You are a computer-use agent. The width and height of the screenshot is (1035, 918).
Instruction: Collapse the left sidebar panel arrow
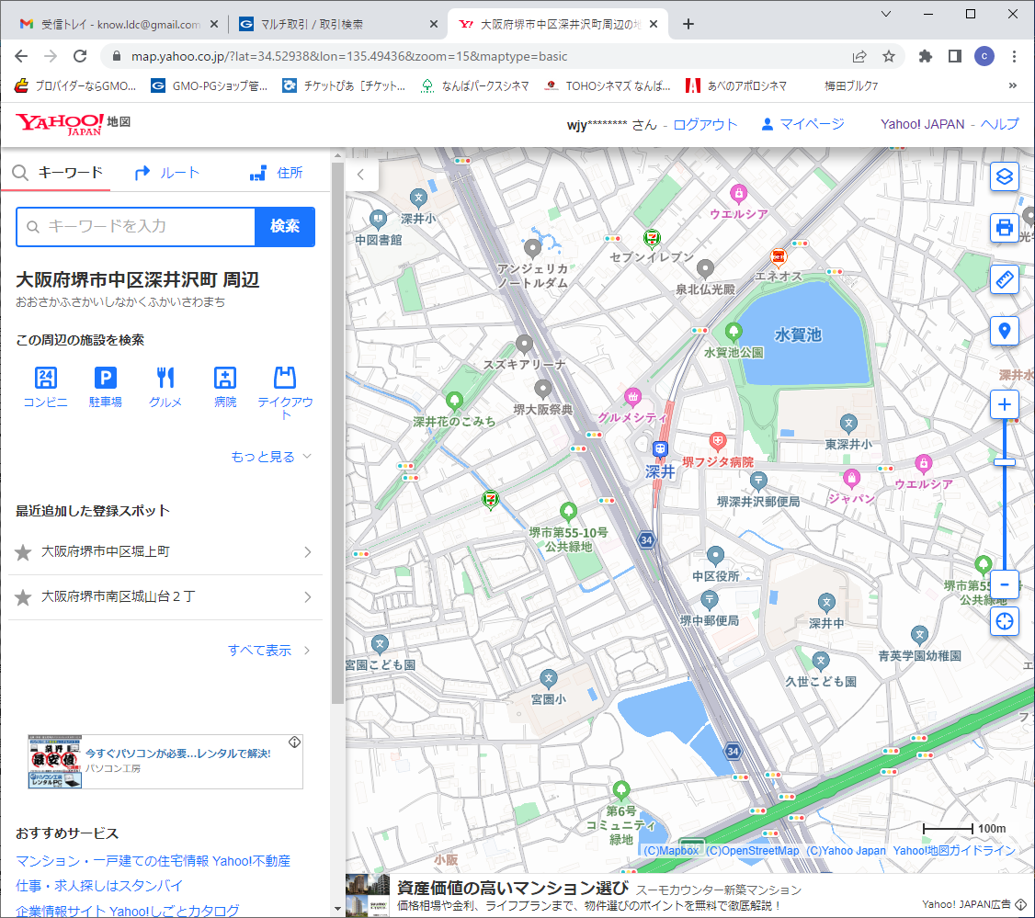(x=361, y=174)
